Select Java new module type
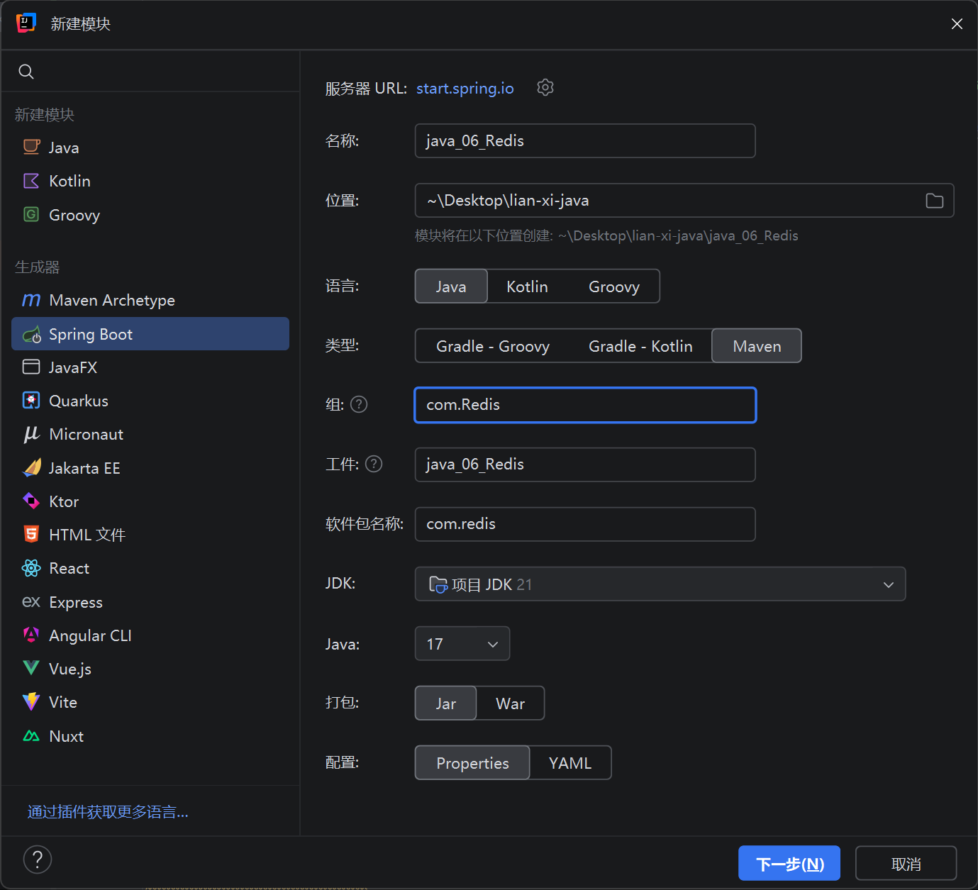Screen dimensions: 978x890 (150, 148)
